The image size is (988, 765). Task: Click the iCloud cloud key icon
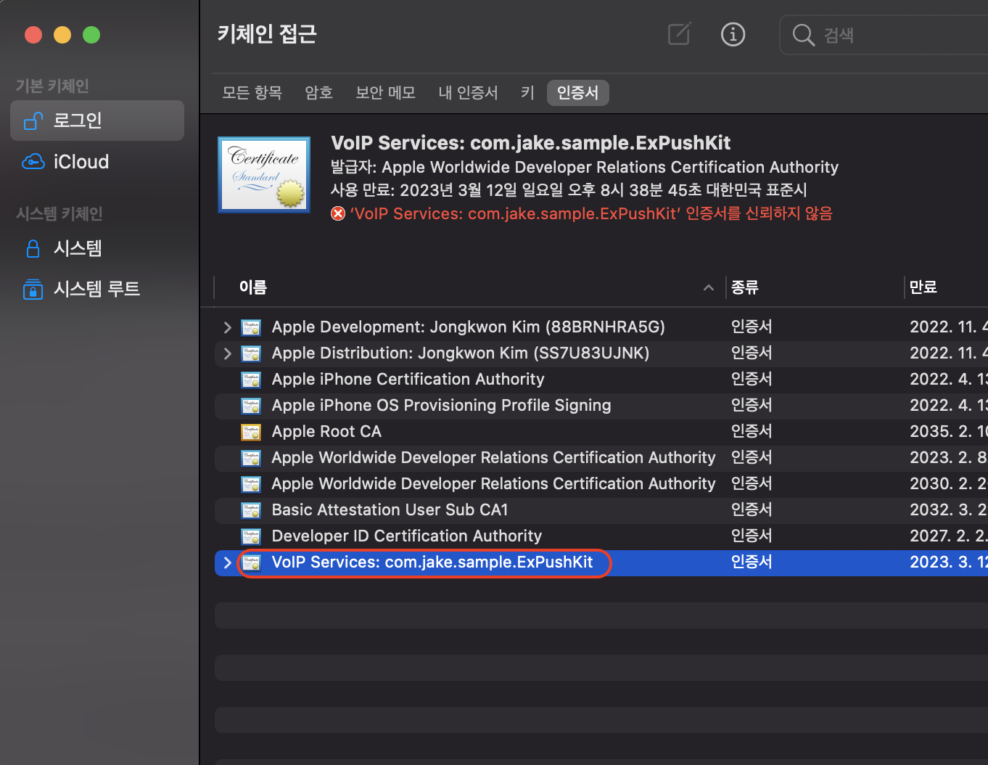[x=33, y=161]
